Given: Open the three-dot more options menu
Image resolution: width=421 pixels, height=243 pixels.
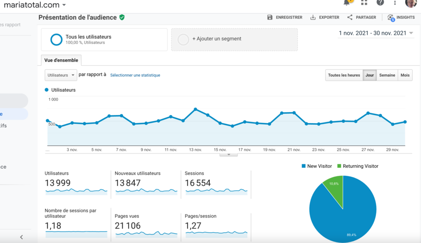Looking at the screenshot, I should pos(395,3).
